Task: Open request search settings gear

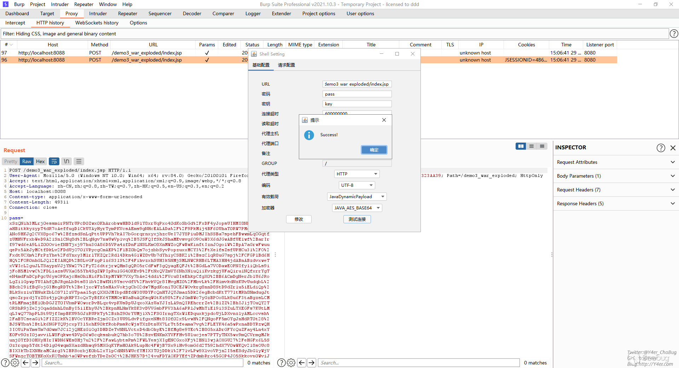Action: pyautogui.click(x=15, y=363)
